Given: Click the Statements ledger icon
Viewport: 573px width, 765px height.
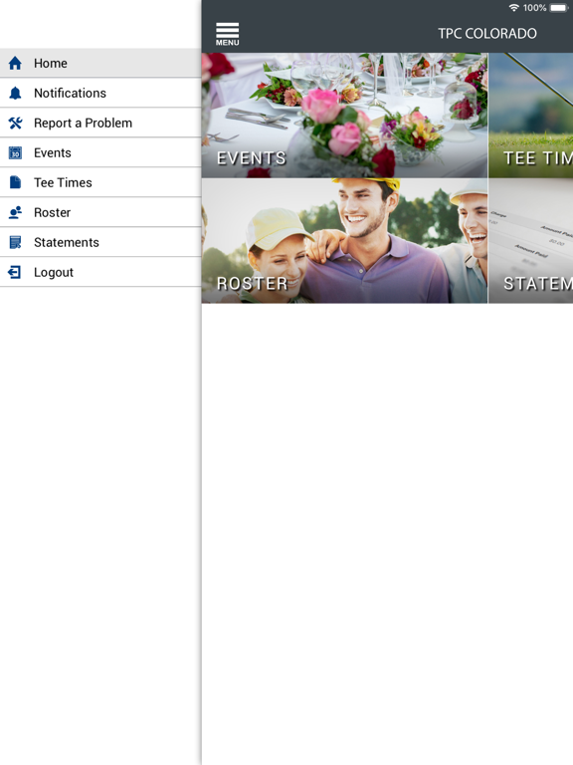Looking at the screenshot, I should (15, 242).
